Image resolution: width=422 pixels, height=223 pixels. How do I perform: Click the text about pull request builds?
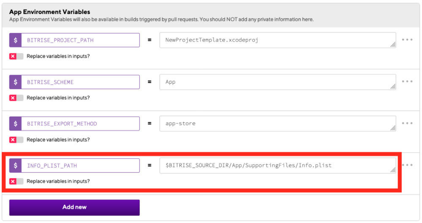coord(161,19)
